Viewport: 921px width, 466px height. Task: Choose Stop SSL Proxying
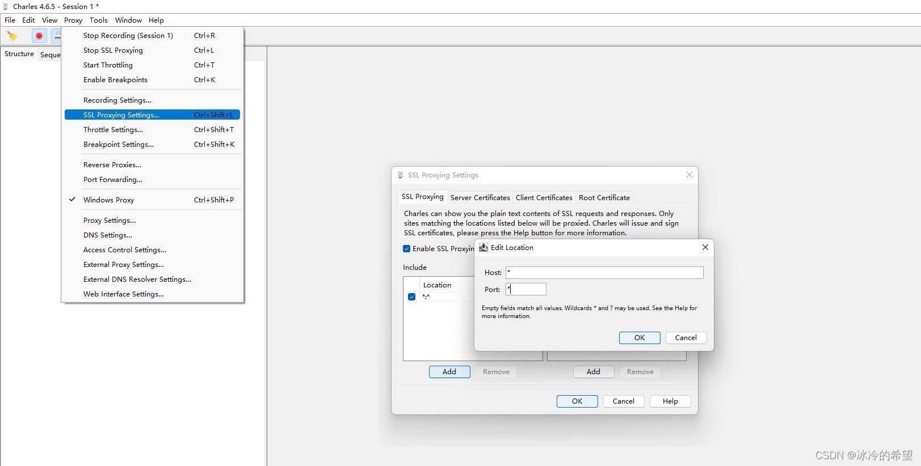click(x=153, y=50)
